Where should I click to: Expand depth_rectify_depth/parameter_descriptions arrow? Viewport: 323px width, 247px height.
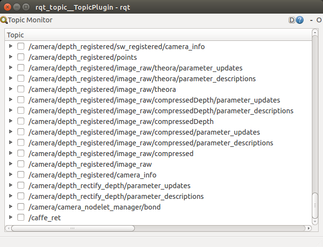tap(11, 196)
